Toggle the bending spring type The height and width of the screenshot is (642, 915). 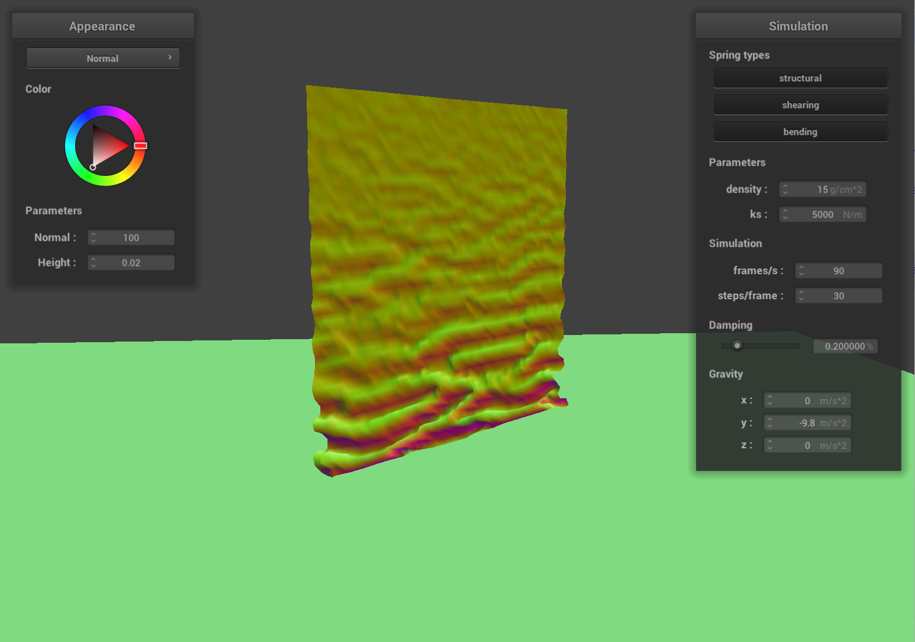pos(800,132)
